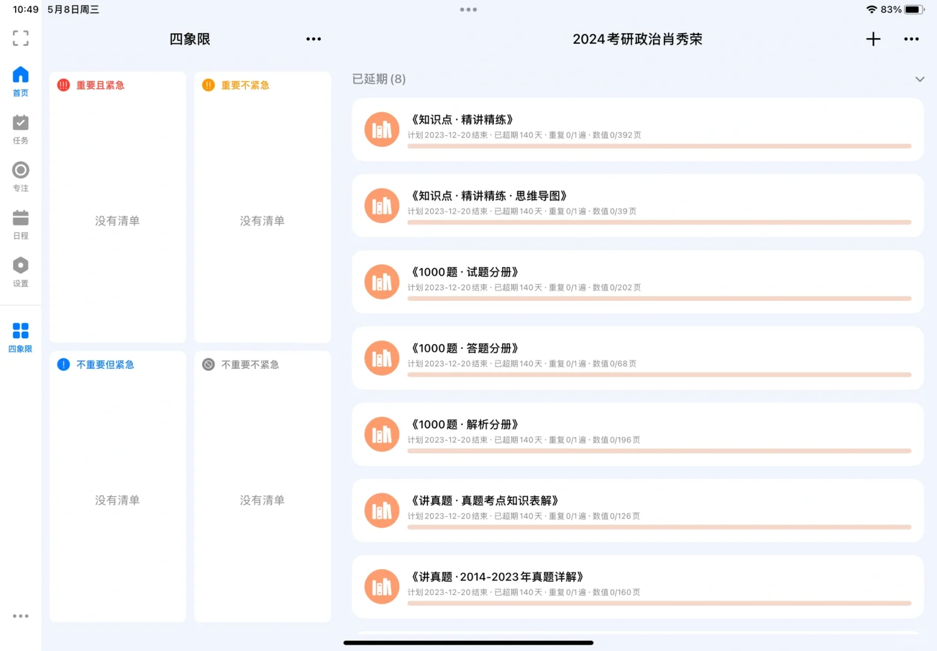Collapse the 已延期 (8) section chevron

click(920, 79)
